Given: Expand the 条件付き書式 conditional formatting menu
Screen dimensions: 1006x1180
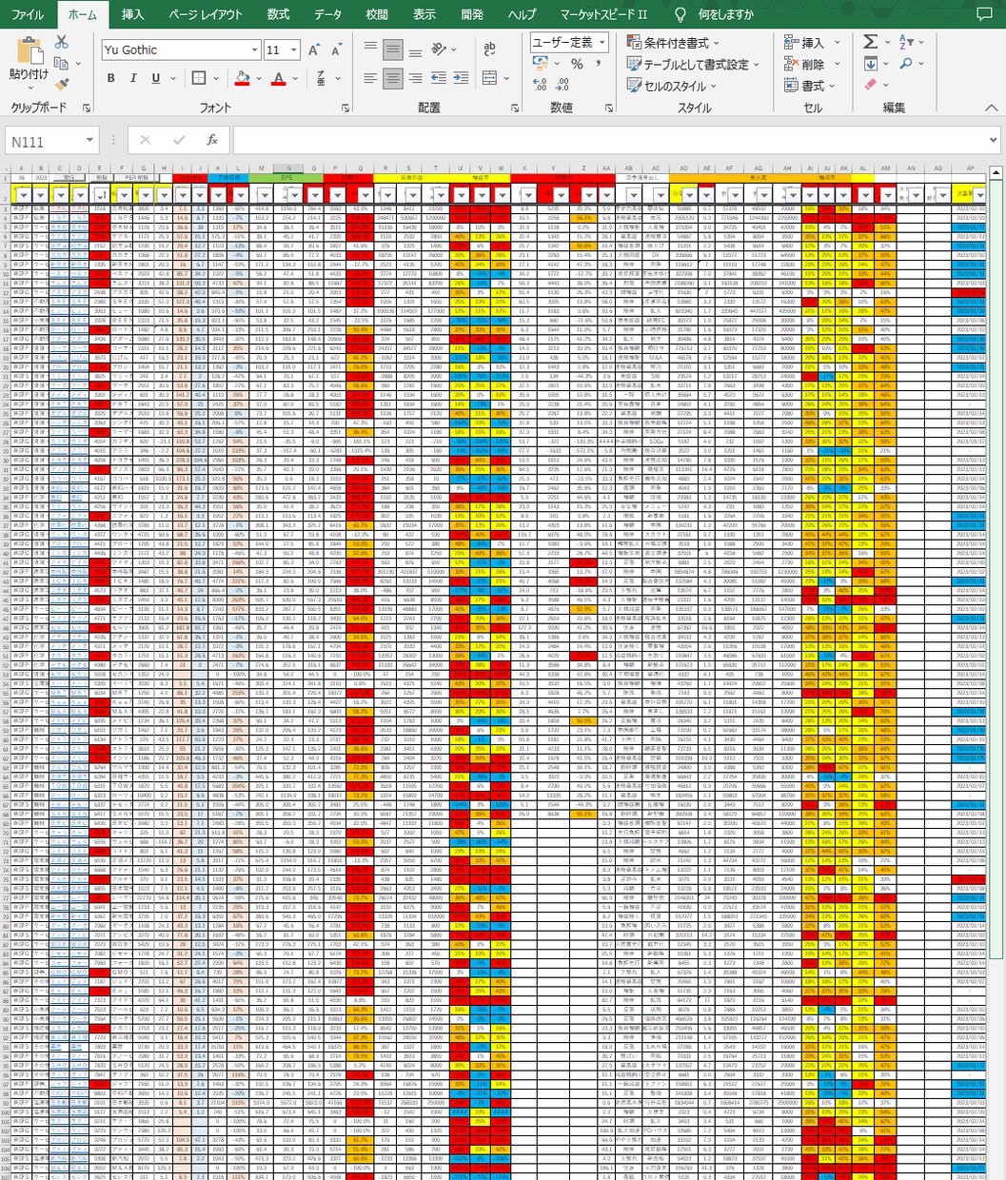Looking at the screenshot, I should [x=674, y=43].
